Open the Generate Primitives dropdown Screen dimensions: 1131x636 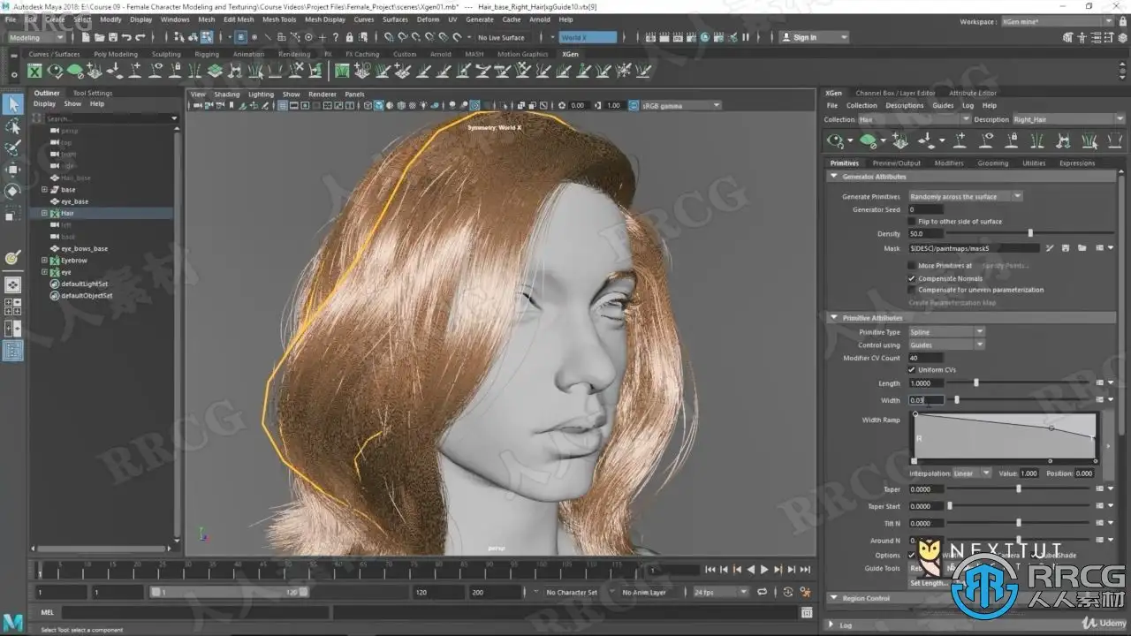[965, 196]
